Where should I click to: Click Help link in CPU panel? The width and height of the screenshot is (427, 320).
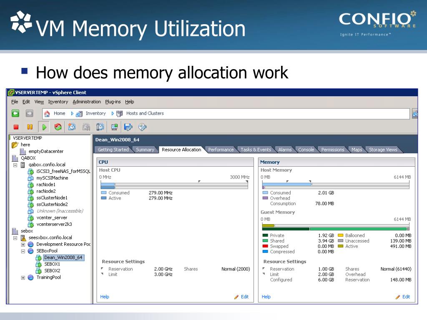coord(105,297)
